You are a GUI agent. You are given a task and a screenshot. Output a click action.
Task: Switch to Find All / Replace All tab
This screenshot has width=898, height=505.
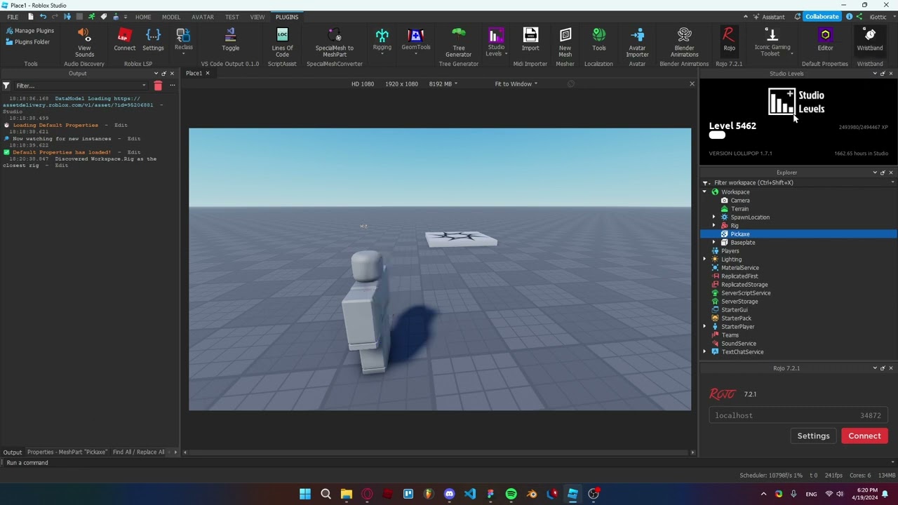(x=138, y=452)
